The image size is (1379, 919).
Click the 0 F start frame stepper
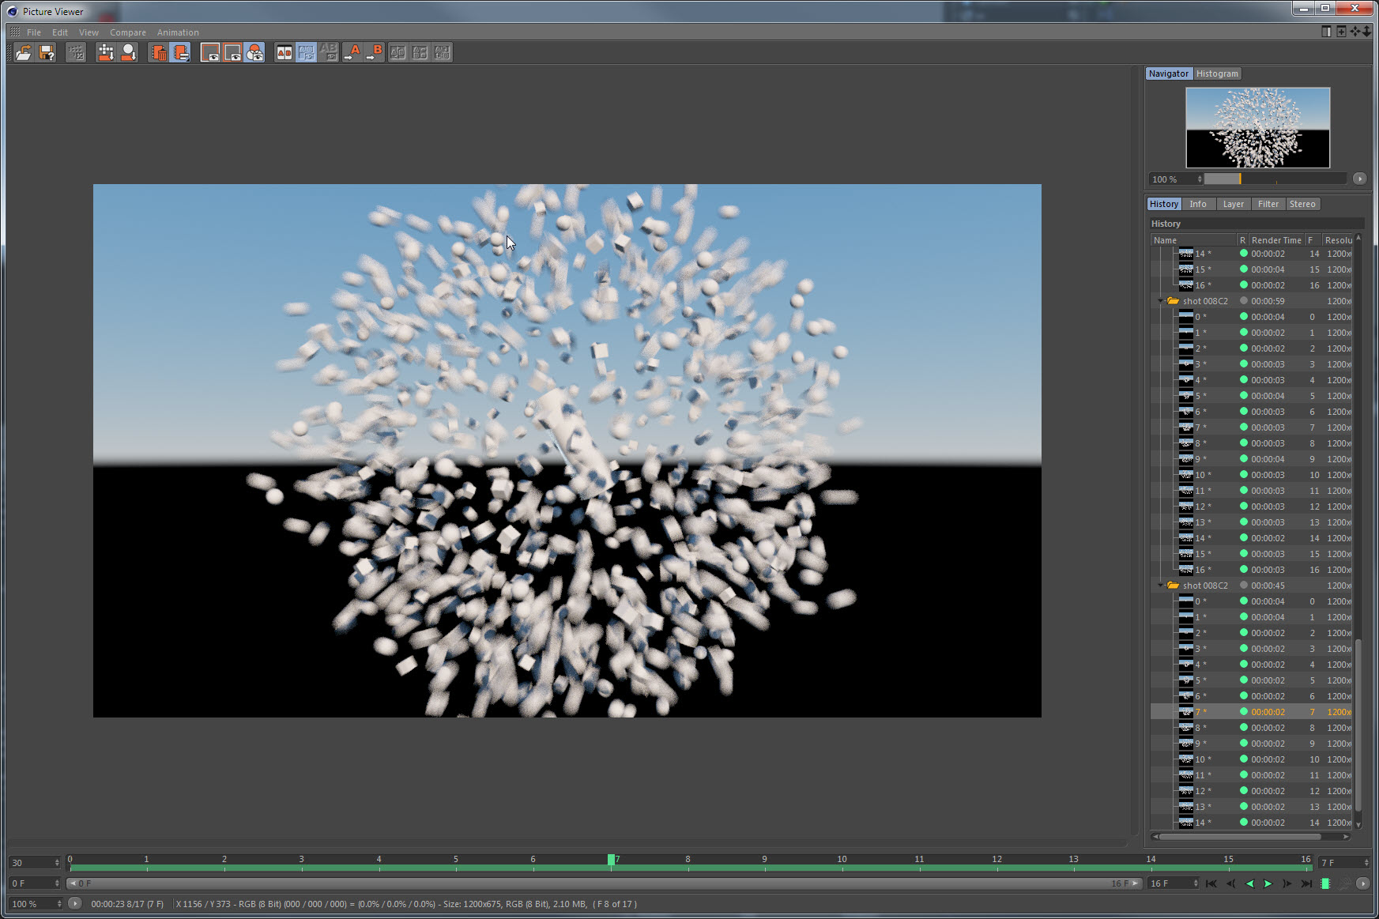pos(57,883)
